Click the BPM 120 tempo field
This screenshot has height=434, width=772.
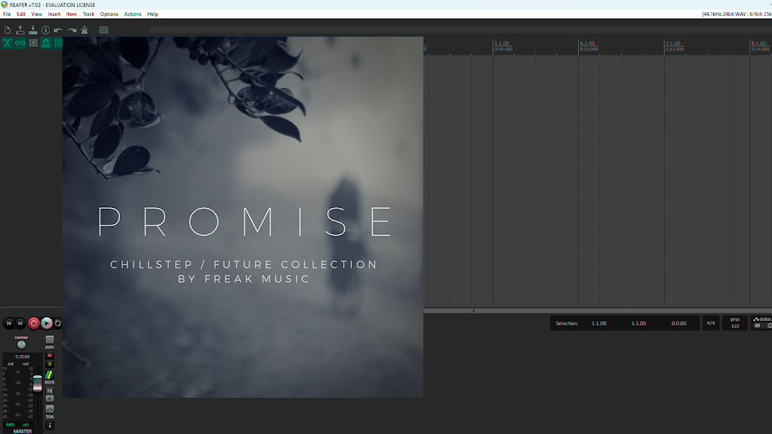coord(734,322)
